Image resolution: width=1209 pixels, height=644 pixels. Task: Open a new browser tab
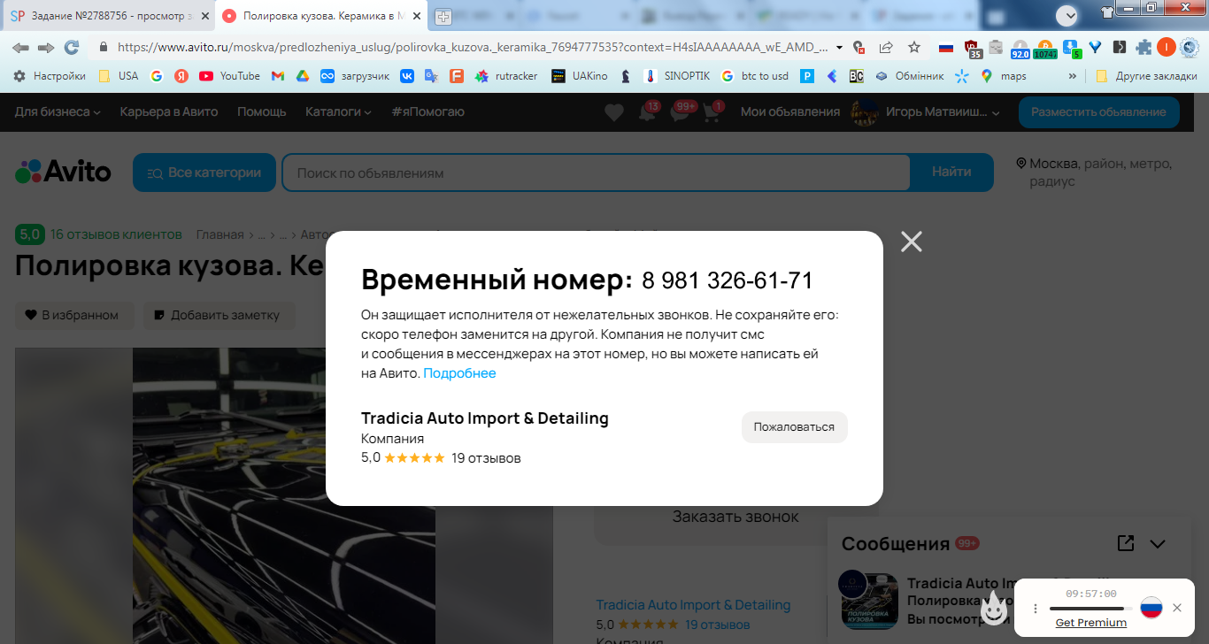[x=443, y=16]
